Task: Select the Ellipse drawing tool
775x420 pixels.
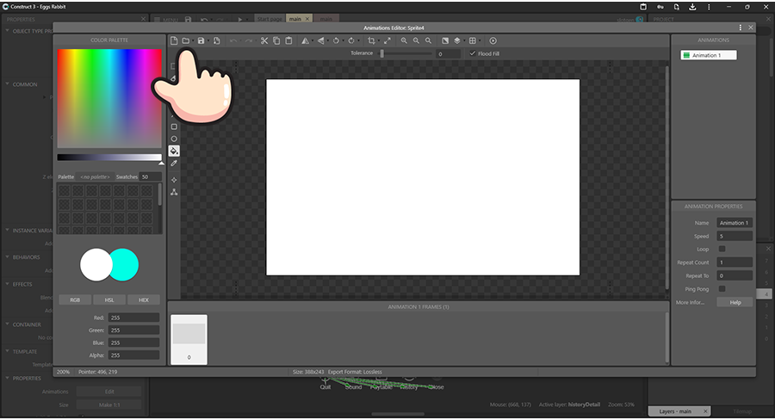Action: coord(174,139)
